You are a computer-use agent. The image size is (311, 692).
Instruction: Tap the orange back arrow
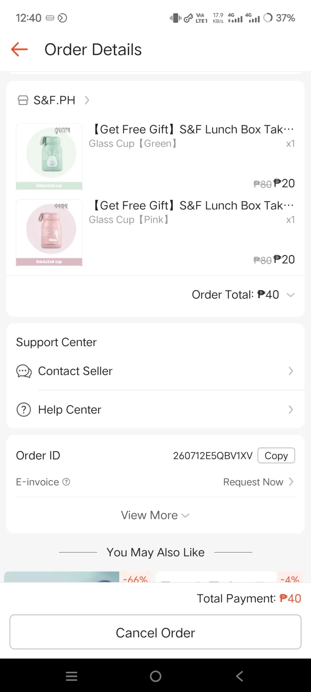(19, 49)
